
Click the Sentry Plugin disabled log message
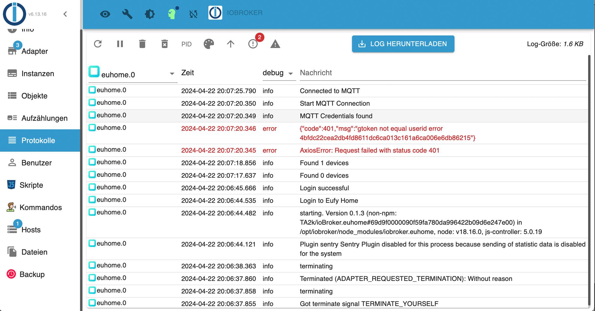coord(443,249)
